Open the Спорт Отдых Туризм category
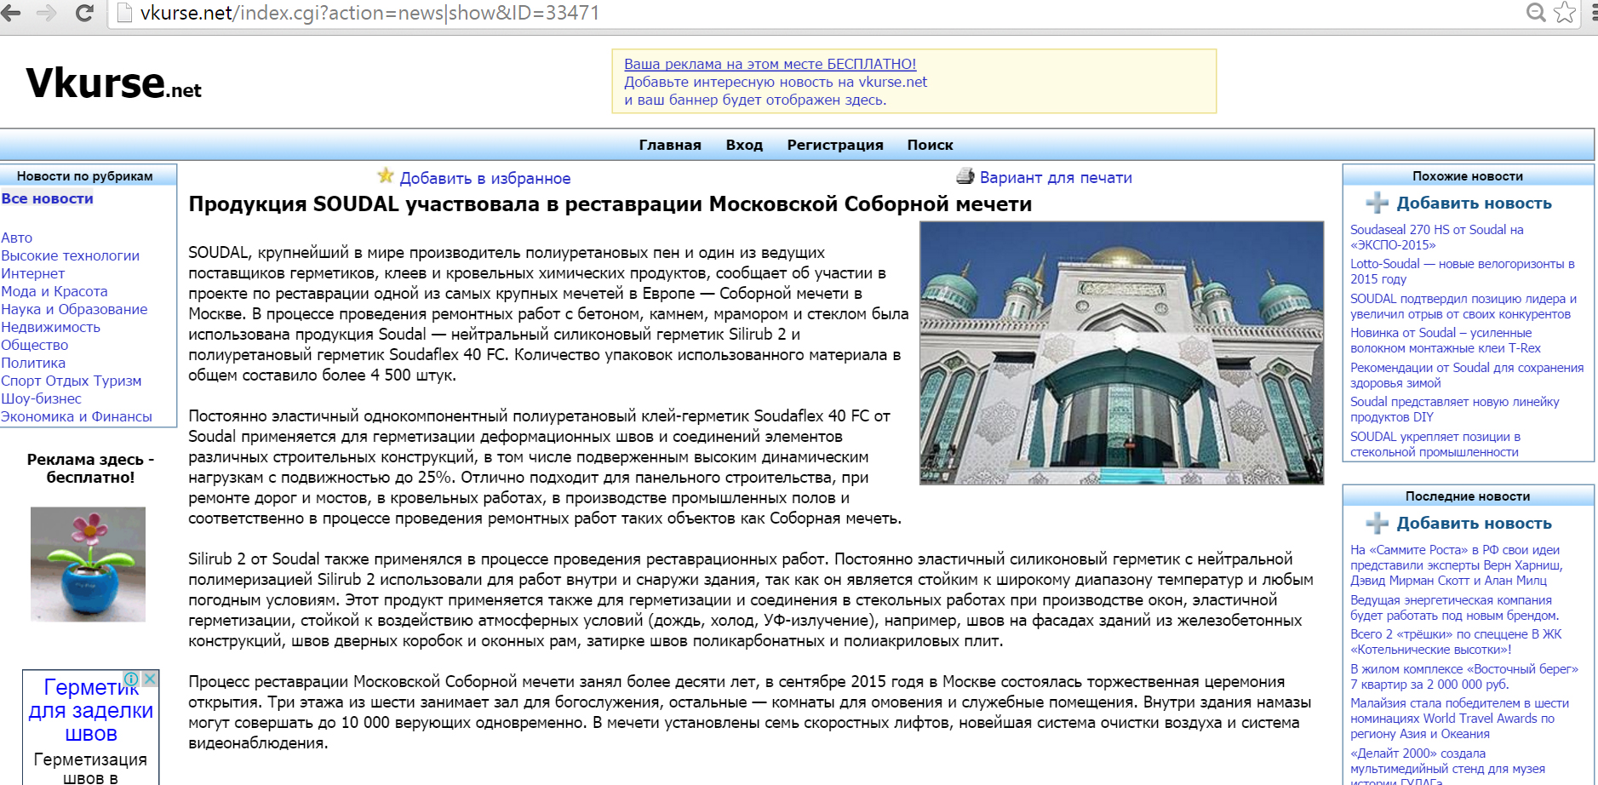Image resolution: width=1598 pixels, height=785 pixels. (x=71, y=381)
